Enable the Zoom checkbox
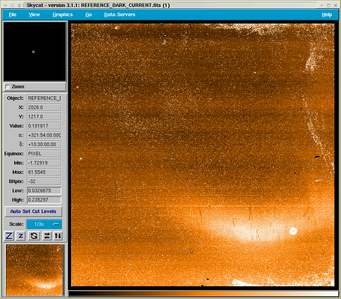 7,87
